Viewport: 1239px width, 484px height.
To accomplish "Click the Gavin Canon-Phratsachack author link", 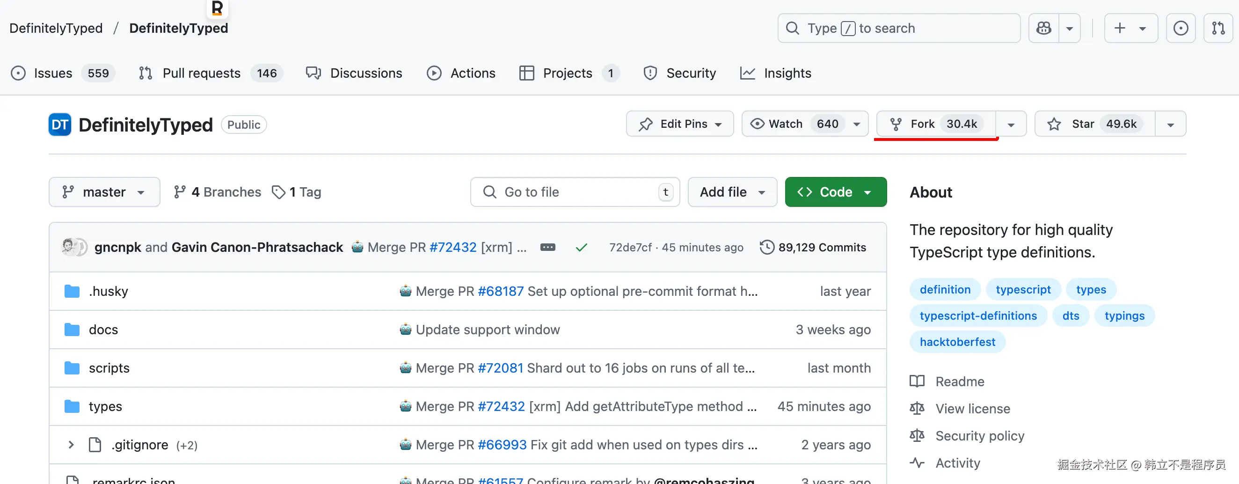I will (x=257, y=247).
